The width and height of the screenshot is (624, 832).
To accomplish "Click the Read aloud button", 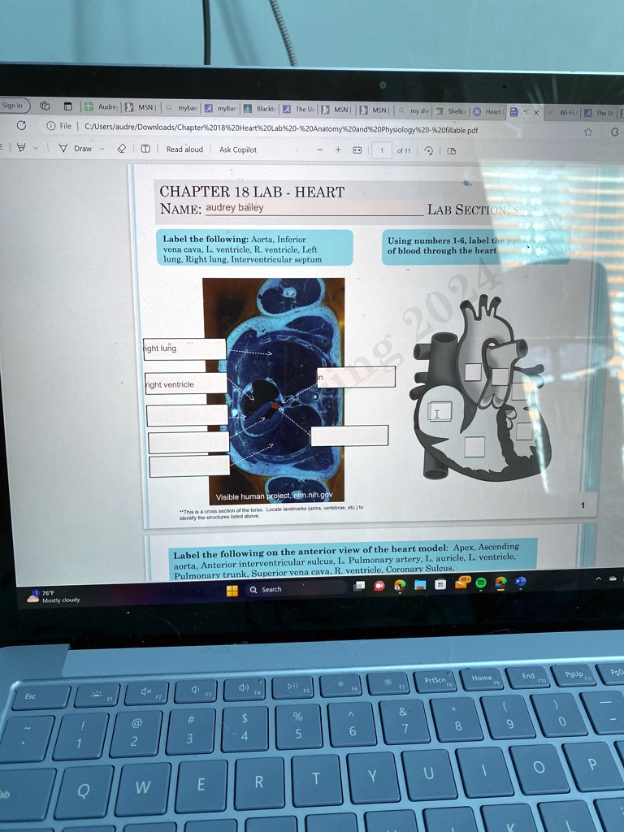I will pos(184,149).
